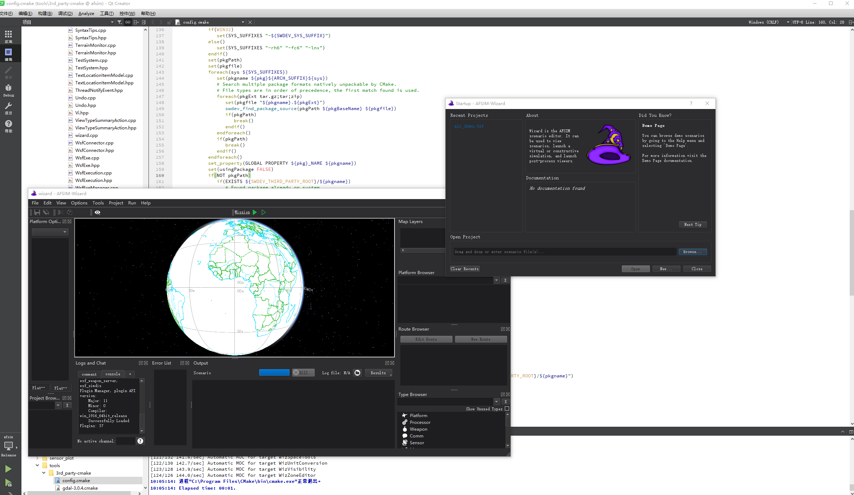This screenshot has width=854, height=495.
Task: Click the Save icon in Wizard toolbar
Action: click(x=37, y=212)
